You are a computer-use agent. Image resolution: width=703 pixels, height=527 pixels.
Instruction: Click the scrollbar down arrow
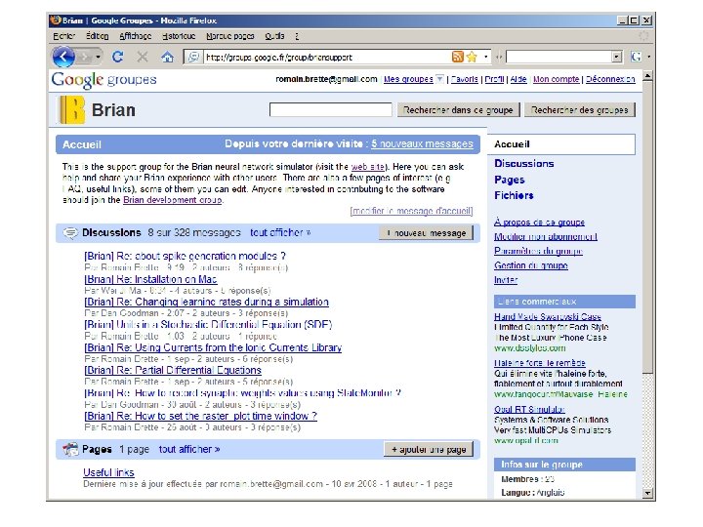[647, 494]
